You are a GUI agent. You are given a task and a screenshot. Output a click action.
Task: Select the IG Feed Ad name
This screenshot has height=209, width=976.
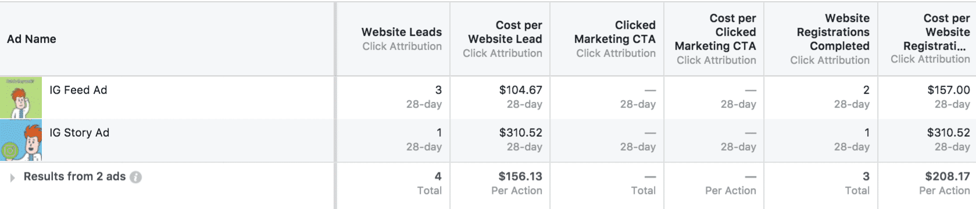pos(78,90)
